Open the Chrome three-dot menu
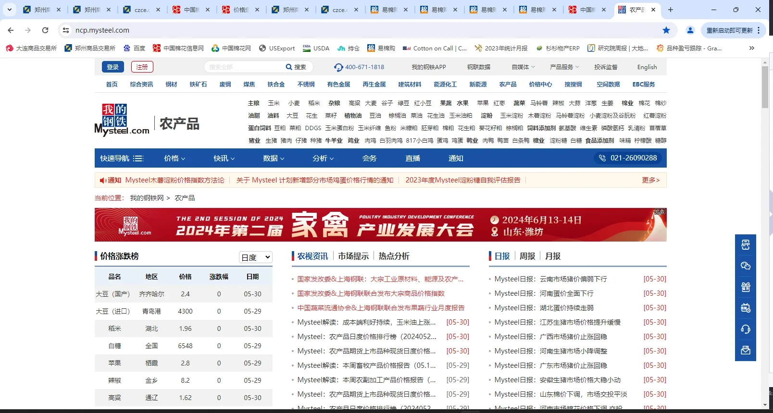 click(759, 30)
